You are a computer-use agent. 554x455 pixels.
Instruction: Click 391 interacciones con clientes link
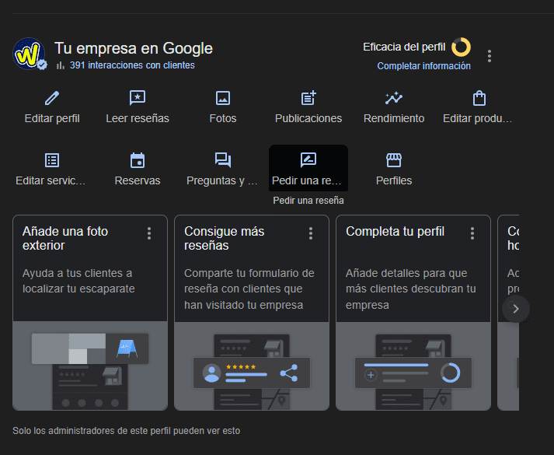pyautogui.click(x=131, y=65)
